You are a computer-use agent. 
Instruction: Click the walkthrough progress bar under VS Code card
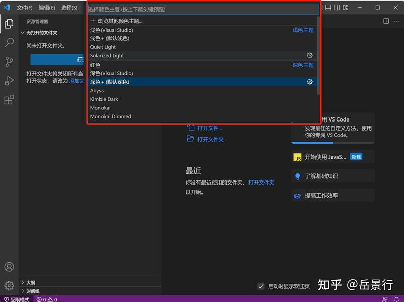point(333,143)
